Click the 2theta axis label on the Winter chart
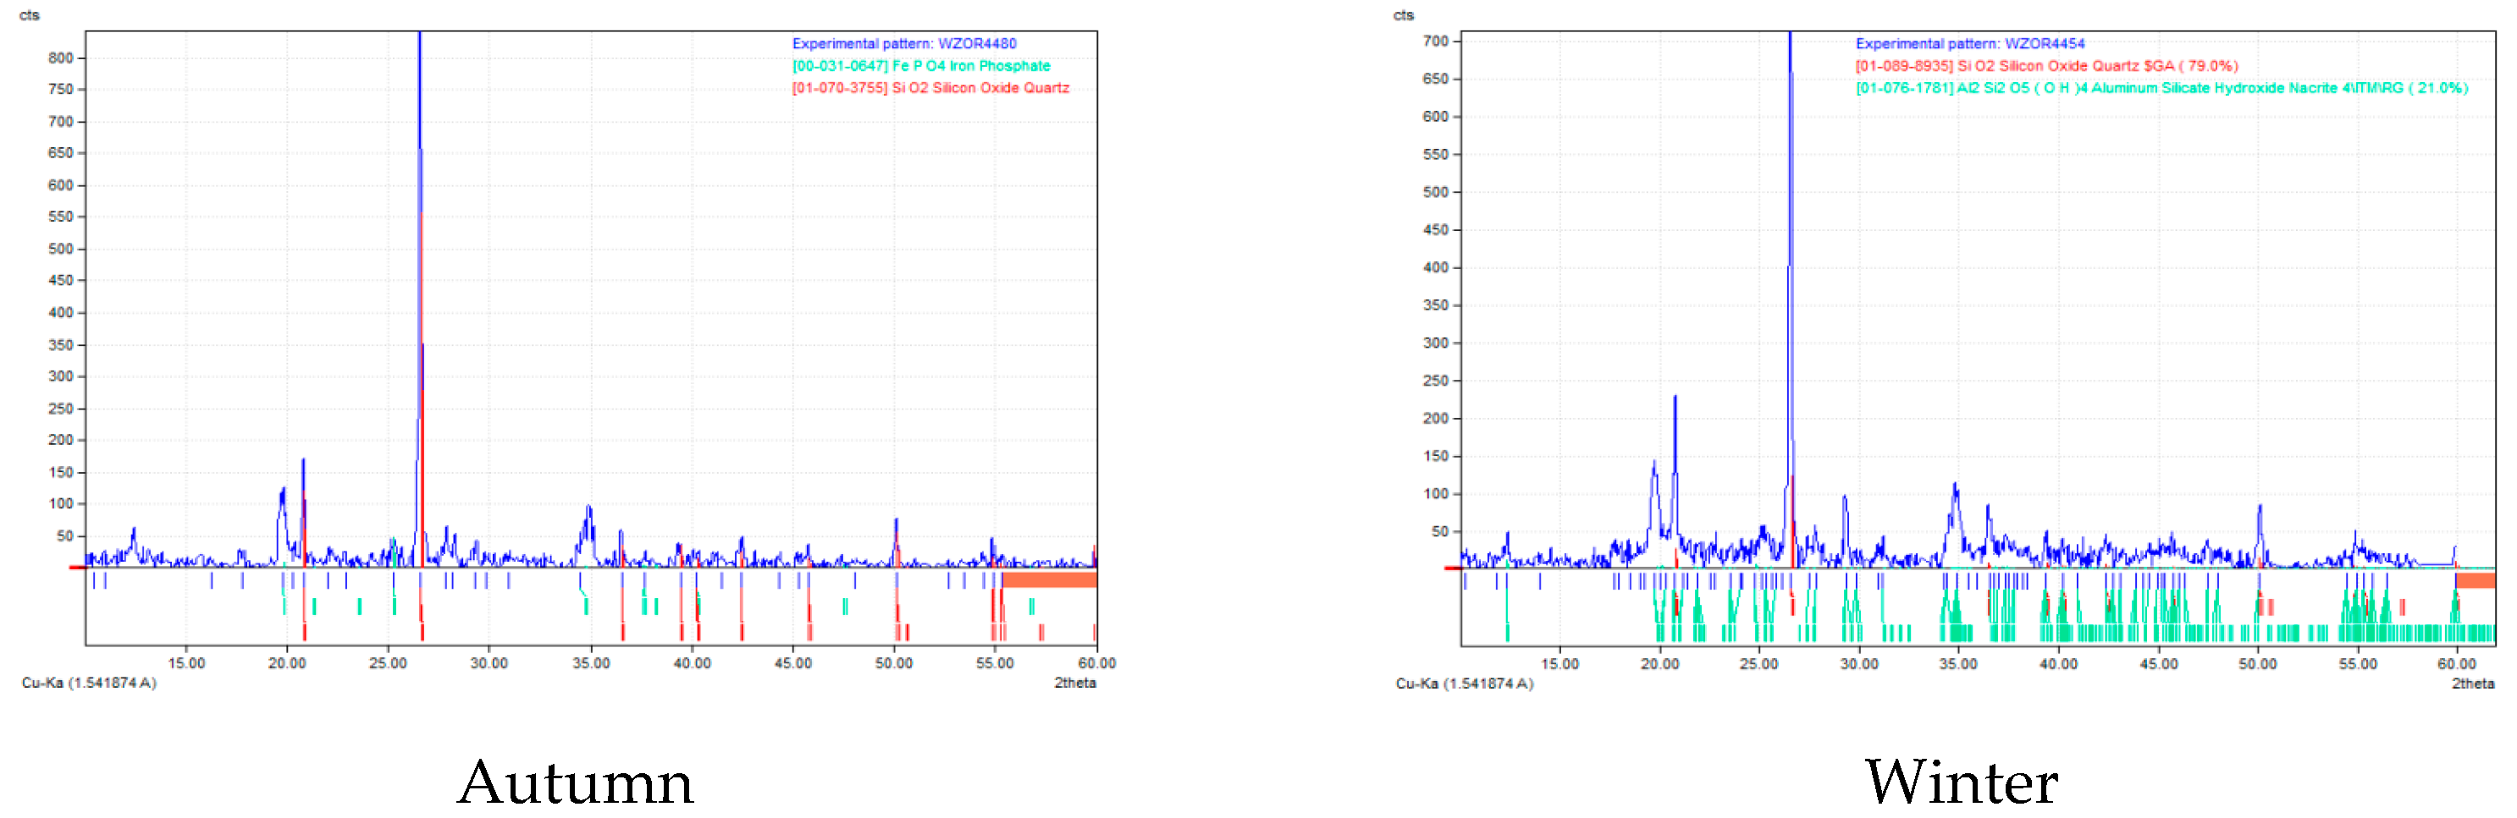The width and height of the screenshot is (2517, 818). [x=2472, y=683]
